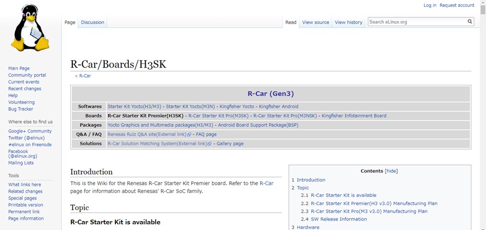Screen dimensions: 486x230
Task: Click external-link icon after Solution Matching System
Action: pyautogui.click(x=210, y=144)
